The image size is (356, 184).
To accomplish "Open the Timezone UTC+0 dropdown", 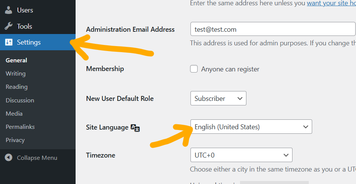I will pos(241,155).
